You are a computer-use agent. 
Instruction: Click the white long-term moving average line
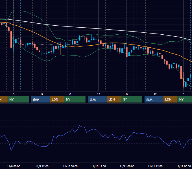98,29
